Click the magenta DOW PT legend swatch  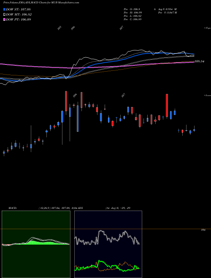(x=4, y=19)
